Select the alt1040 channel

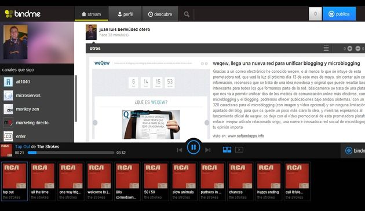(x=37, y=82)
